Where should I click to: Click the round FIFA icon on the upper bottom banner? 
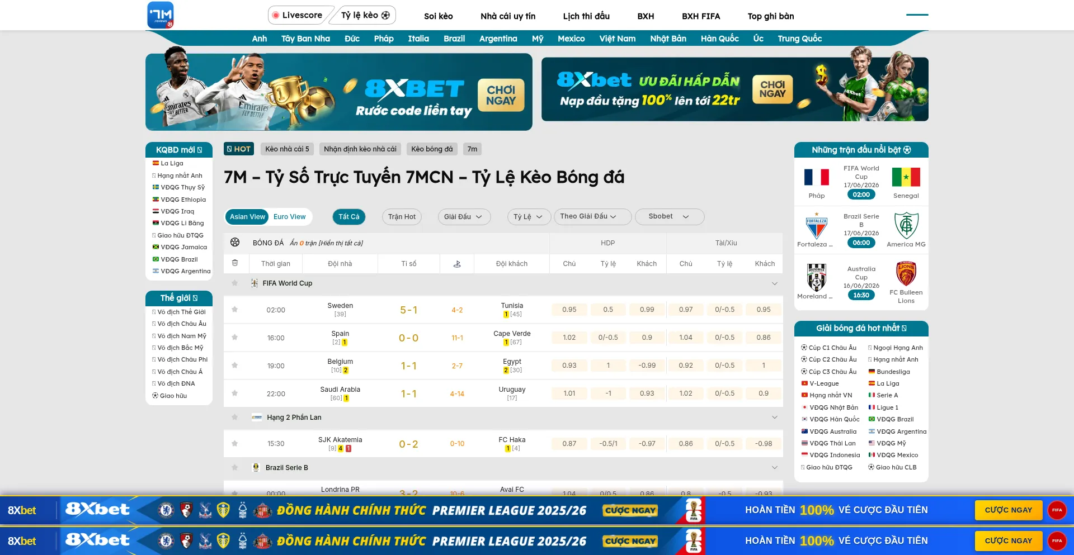coord(1057,510)
